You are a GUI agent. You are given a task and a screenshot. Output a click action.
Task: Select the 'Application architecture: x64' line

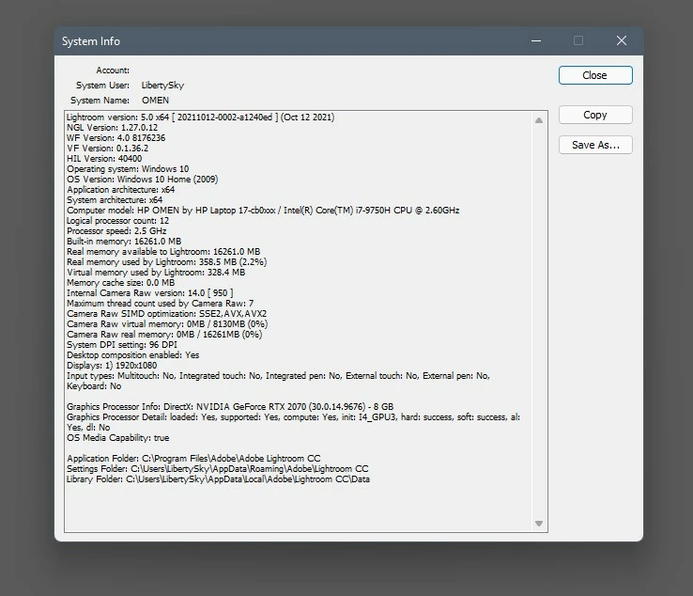coord(120,189)
